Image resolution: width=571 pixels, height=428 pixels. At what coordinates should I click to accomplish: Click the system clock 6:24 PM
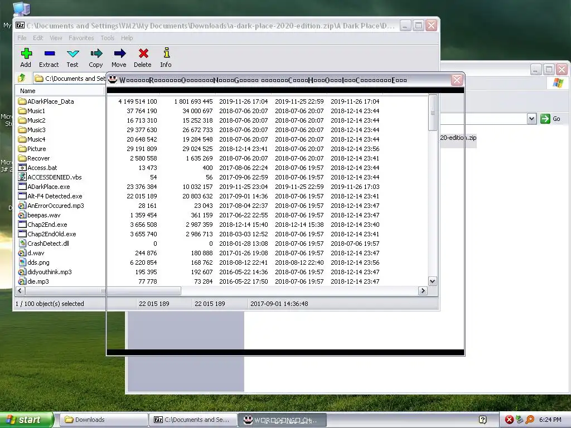[550, 420]
